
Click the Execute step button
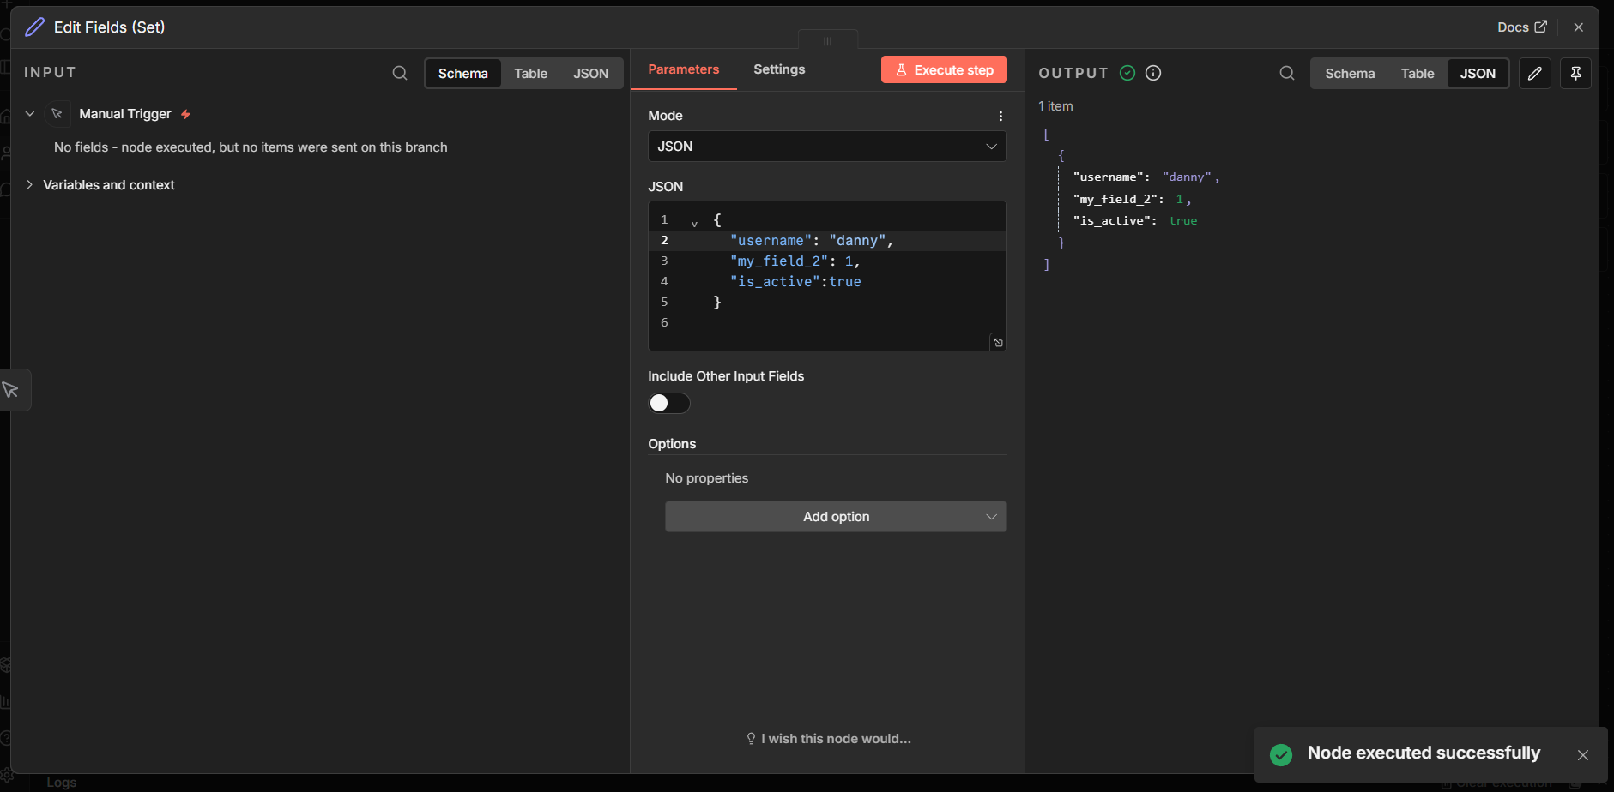943,70
